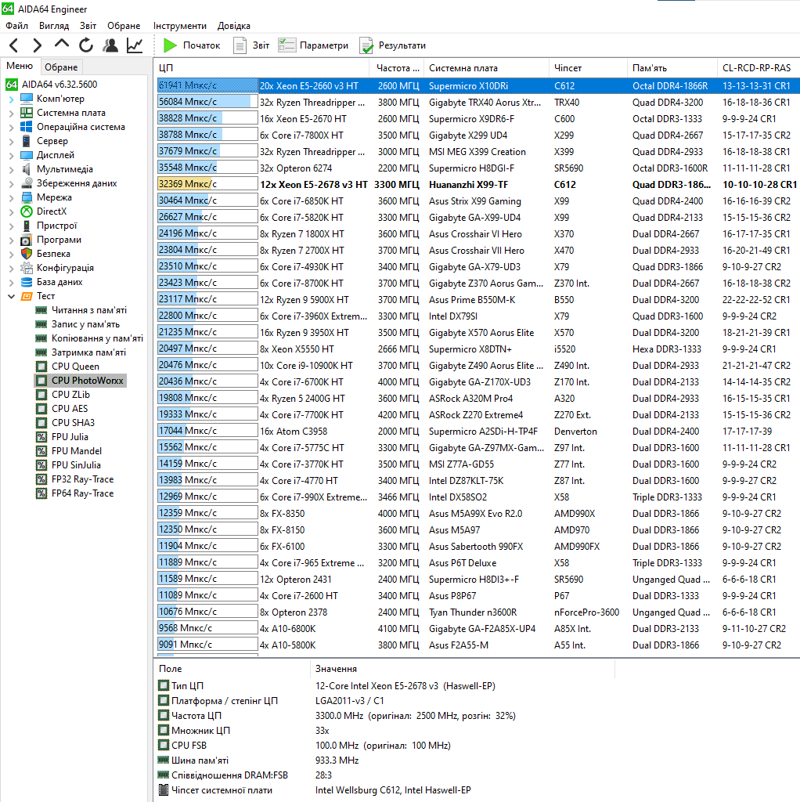The width and height of the screenshot is (800, 802).
Task: Select the AIDA64 v6.32.5600 root item
Action: coord(52,85)
